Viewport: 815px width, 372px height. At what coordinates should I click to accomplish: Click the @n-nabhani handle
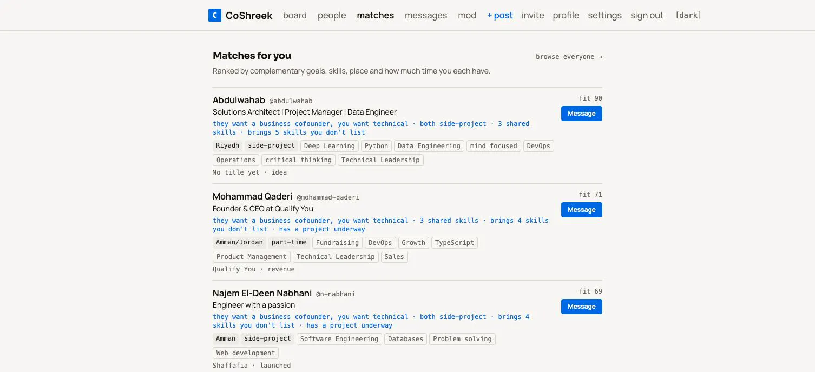336,294
